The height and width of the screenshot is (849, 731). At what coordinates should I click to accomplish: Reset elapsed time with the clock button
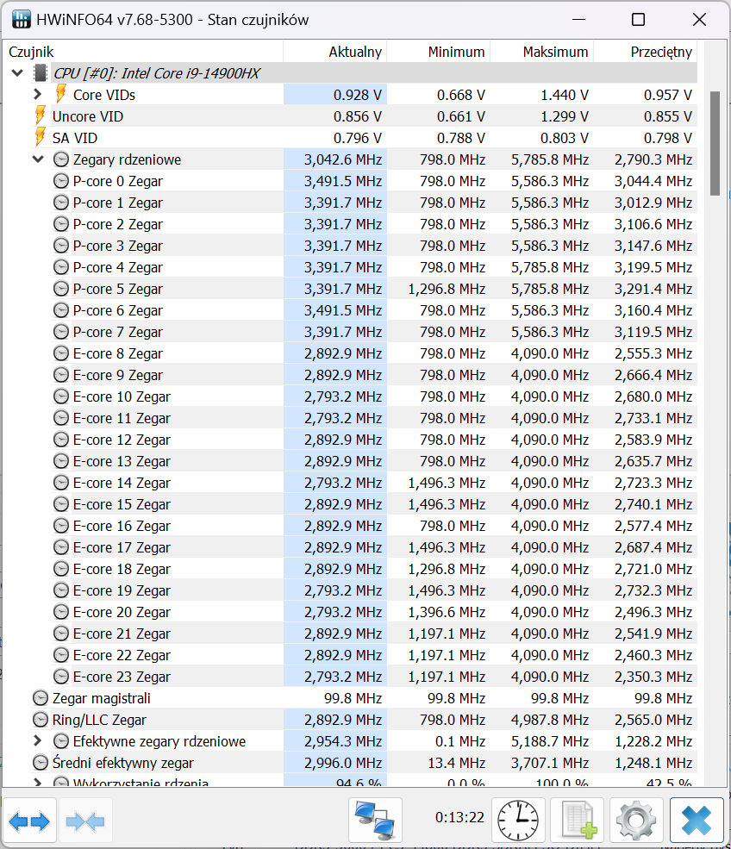(518, 821)
